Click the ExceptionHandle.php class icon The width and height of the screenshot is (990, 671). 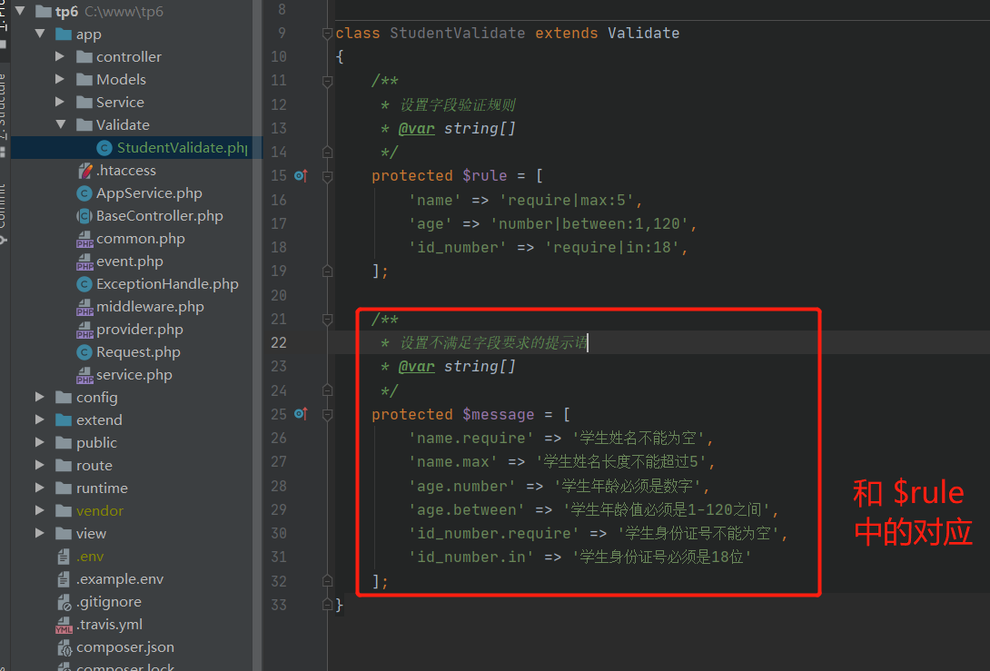point(84,284)
